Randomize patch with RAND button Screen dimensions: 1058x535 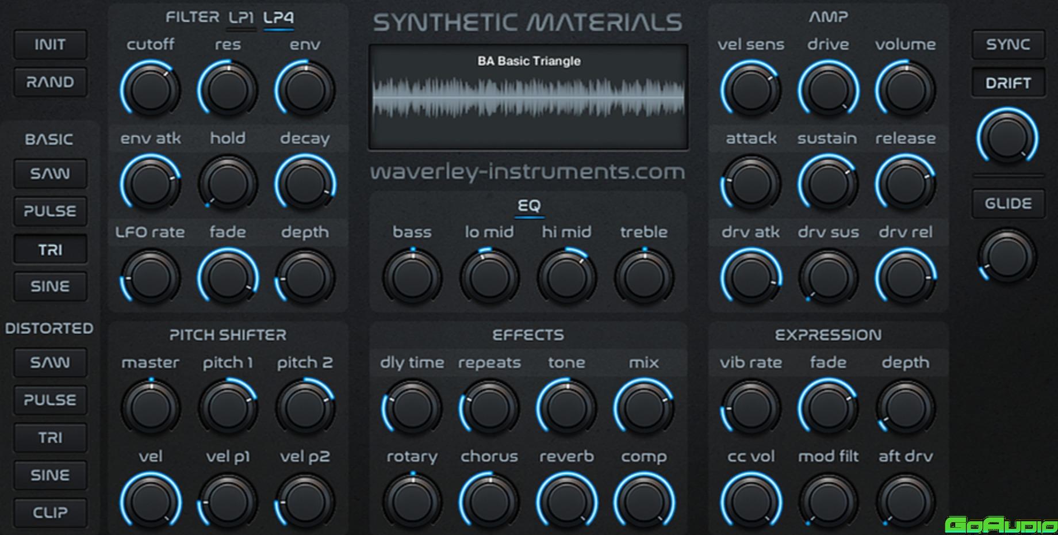50,82
